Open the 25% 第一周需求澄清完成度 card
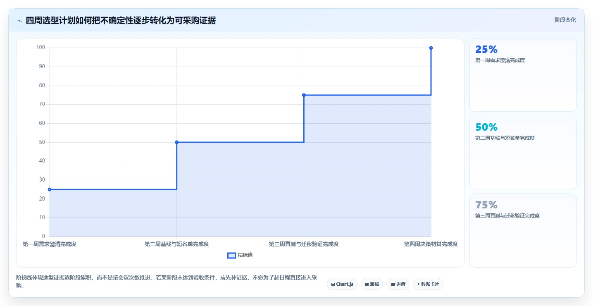593x306 pixels. [523, 75]
